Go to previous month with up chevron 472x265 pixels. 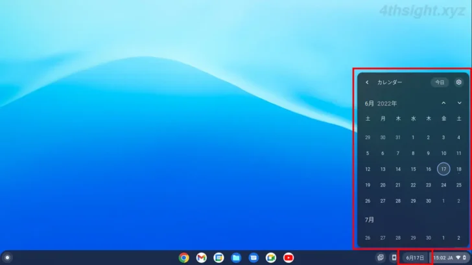point(443,103)
